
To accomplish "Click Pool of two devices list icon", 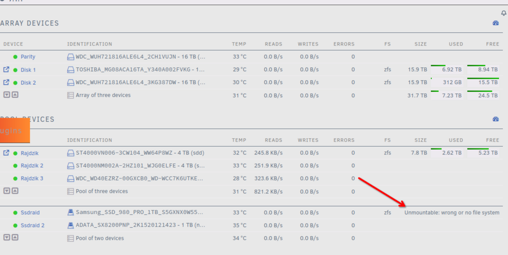I will tap(70, 238).
